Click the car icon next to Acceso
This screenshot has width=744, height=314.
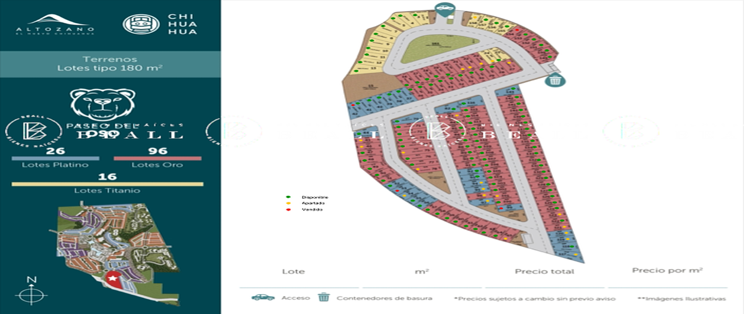(x=263, y=297)
